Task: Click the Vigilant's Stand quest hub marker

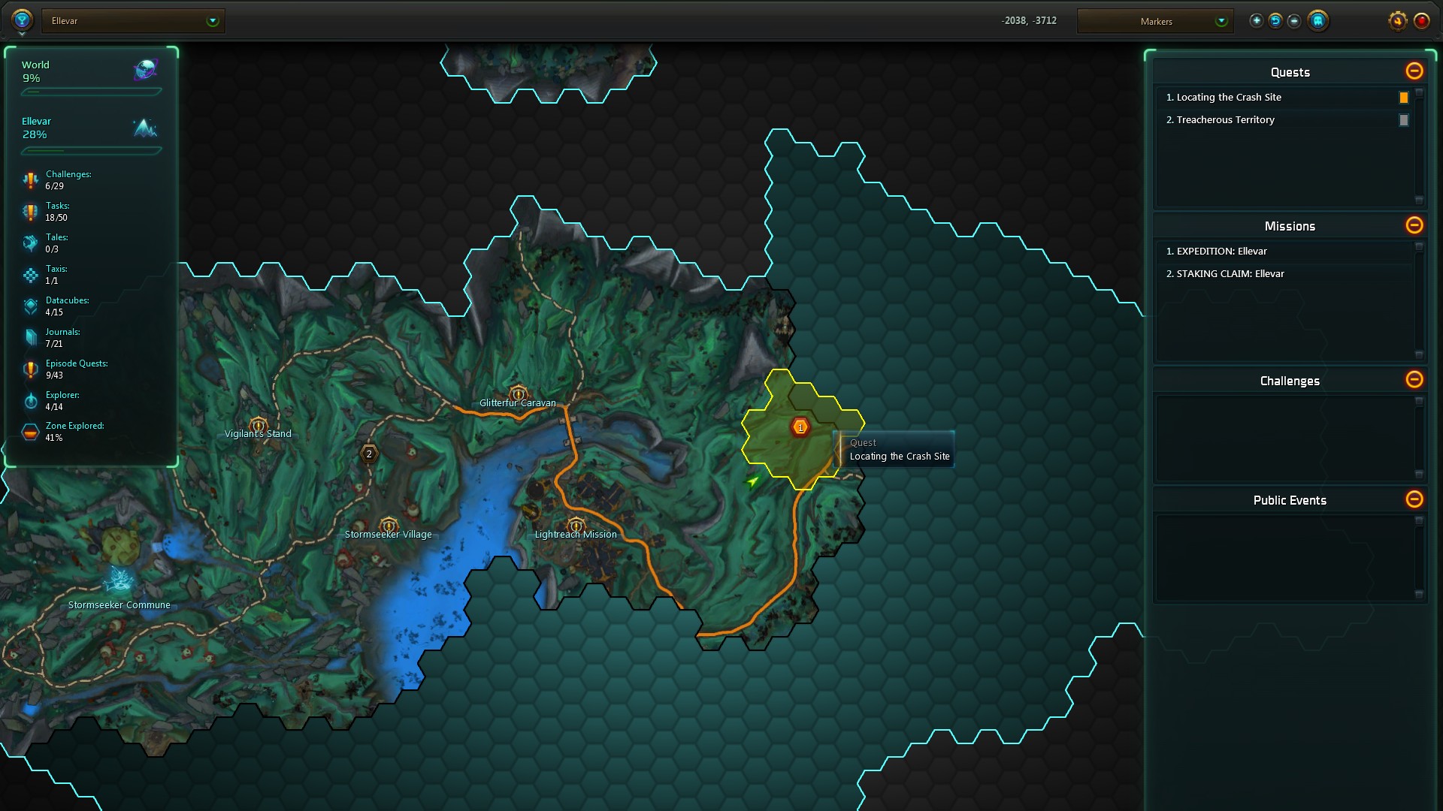Action: (258, 427)
